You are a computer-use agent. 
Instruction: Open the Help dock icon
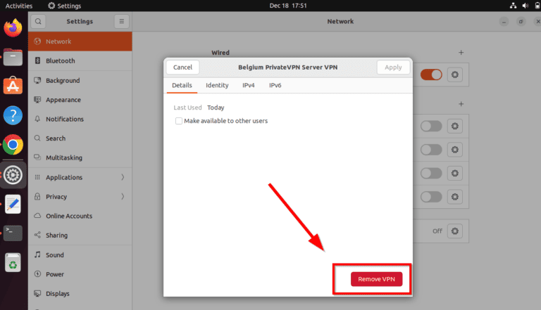tap(13, 115)
